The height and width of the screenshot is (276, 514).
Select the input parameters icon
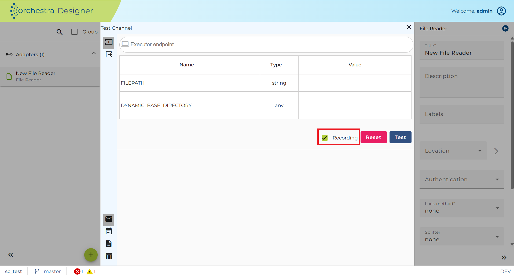pyautogui.click(x=109, y=42)
